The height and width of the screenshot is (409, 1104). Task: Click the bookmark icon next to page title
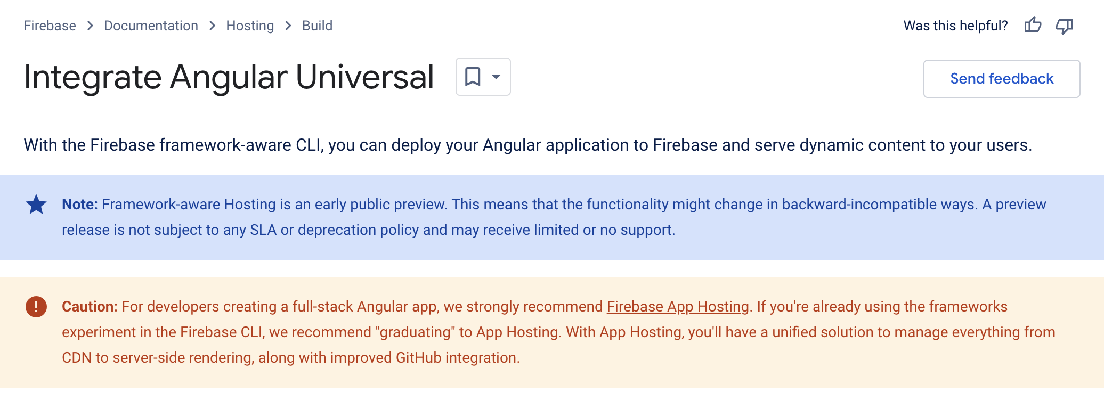pyautogui.click(x=472, y=77)
